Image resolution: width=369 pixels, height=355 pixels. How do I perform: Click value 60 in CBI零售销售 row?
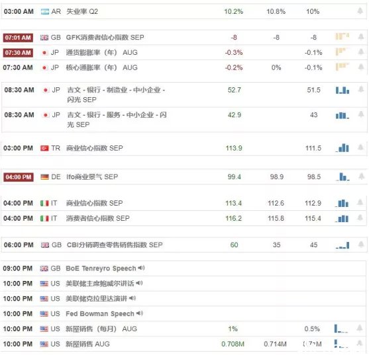click(234, 245)
